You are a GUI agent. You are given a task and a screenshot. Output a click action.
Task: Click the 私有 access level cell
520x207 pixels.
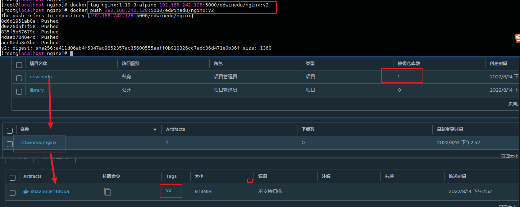[126, 77]
